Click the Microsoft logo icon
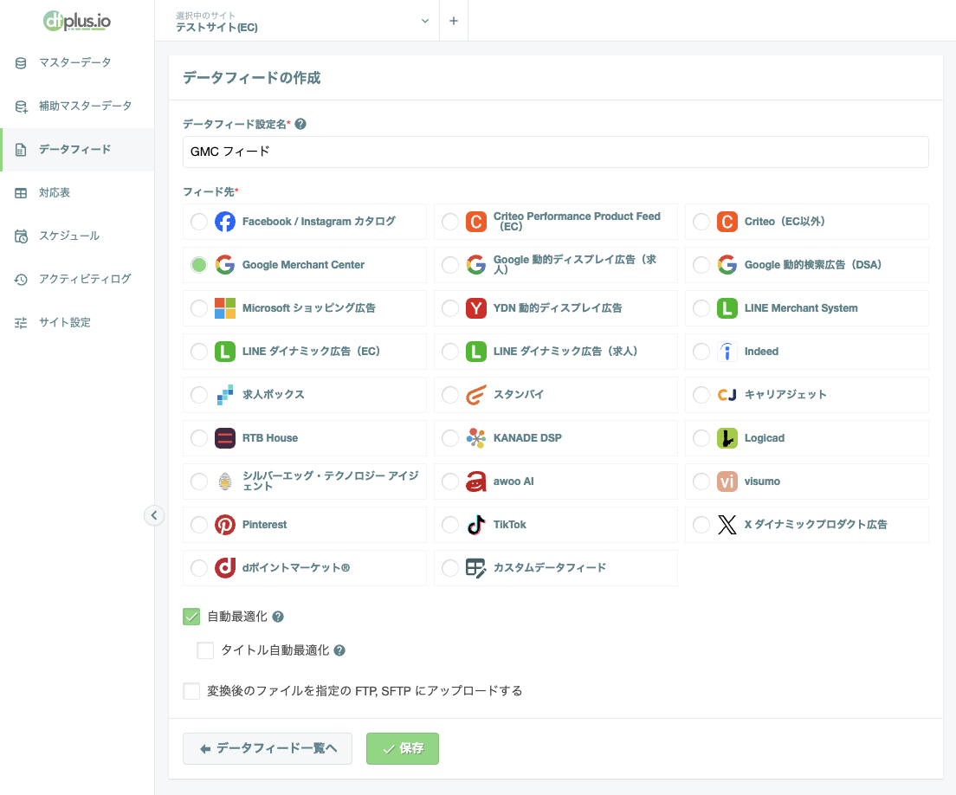Viewport: 956px width, 795px height. click(225, 308)
